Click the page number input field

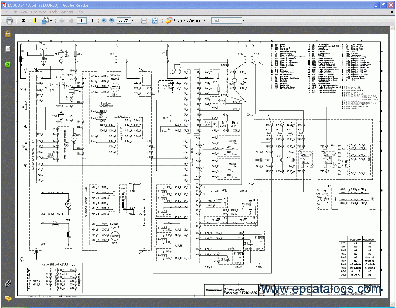click(81, 21)
